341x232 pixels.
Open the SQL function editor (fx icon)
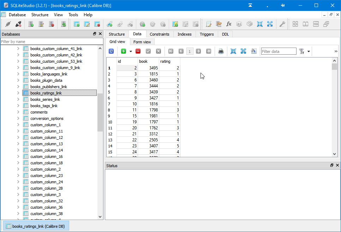229,24
